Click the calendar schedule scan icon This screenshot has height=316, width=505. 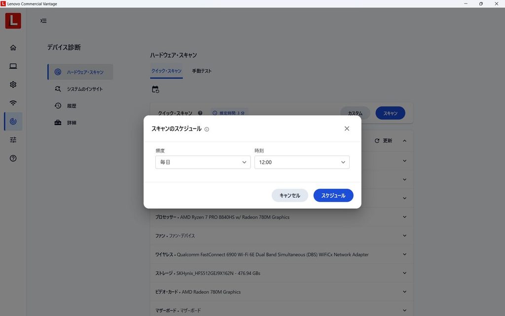[155, 89]
